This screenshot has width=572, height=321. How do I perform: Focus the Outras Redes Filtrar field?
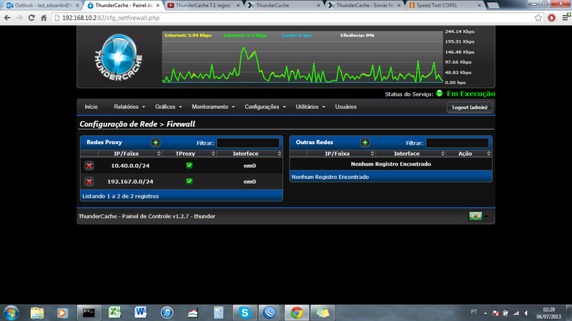pyautogui.click(x=457, y=143)
